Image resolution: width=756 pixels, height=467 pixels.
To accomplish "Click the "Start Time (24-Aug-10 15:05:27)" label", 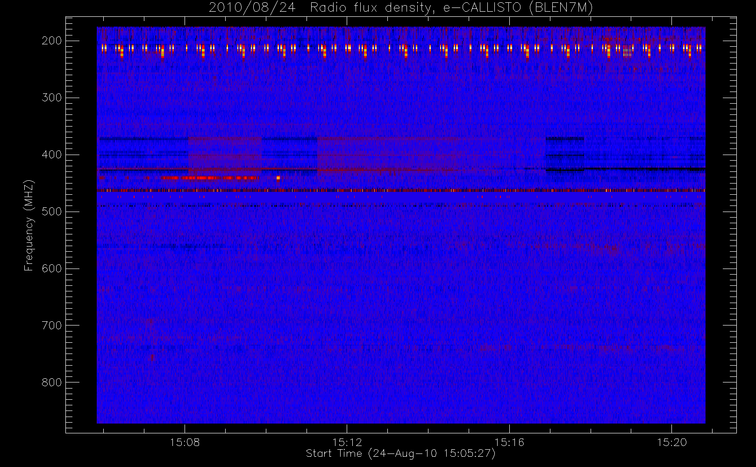I will (401, 453).
